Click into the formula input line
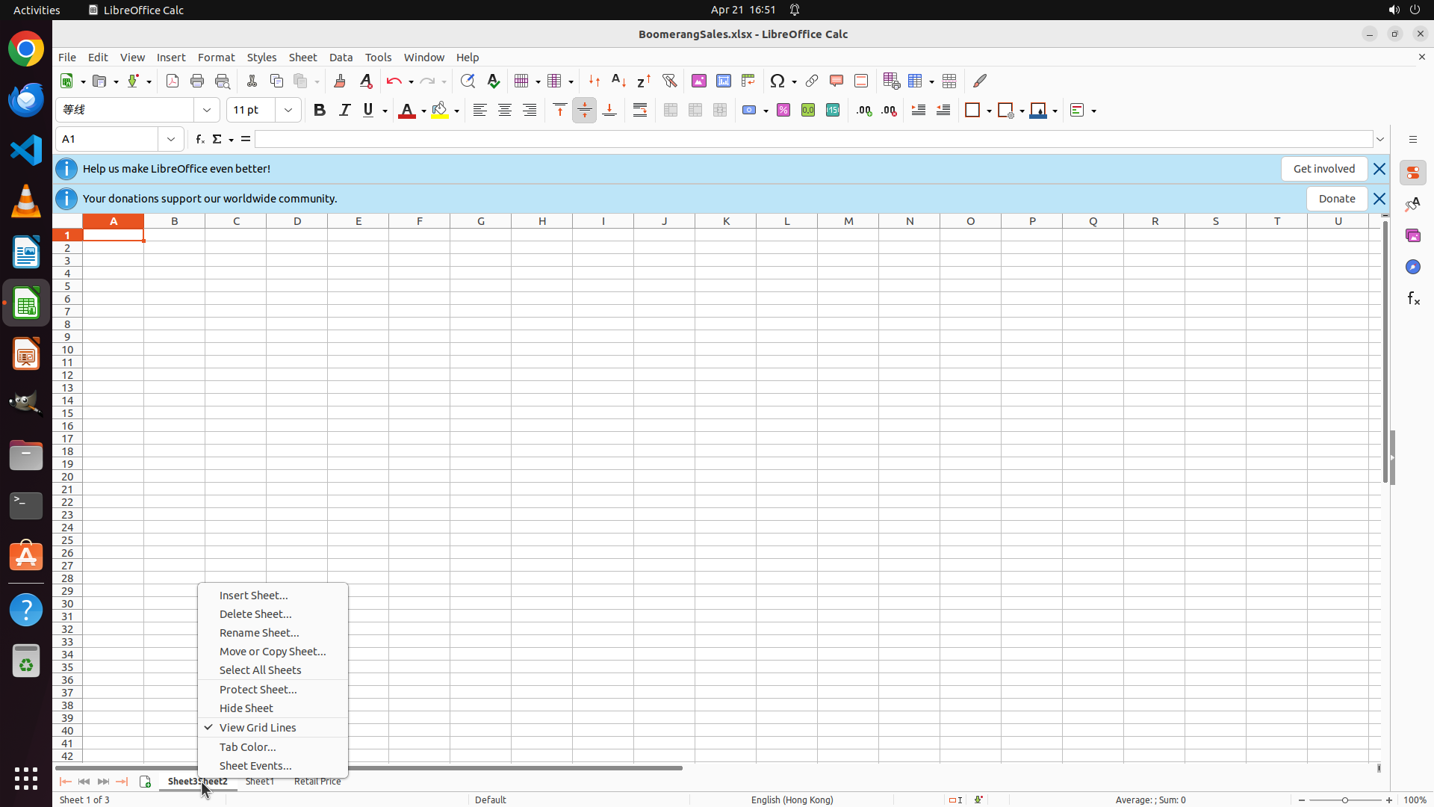This screenshot has width=1434, height=807. tap(813, 140)
